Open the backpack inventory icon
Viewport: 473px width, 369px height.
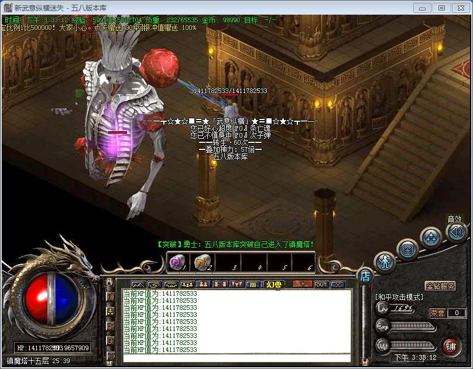[408, 250]
